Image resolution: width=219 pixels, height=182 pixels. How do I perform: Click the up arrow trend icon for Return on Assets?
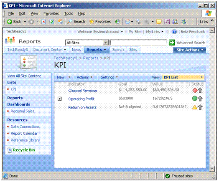pos(200,107)
